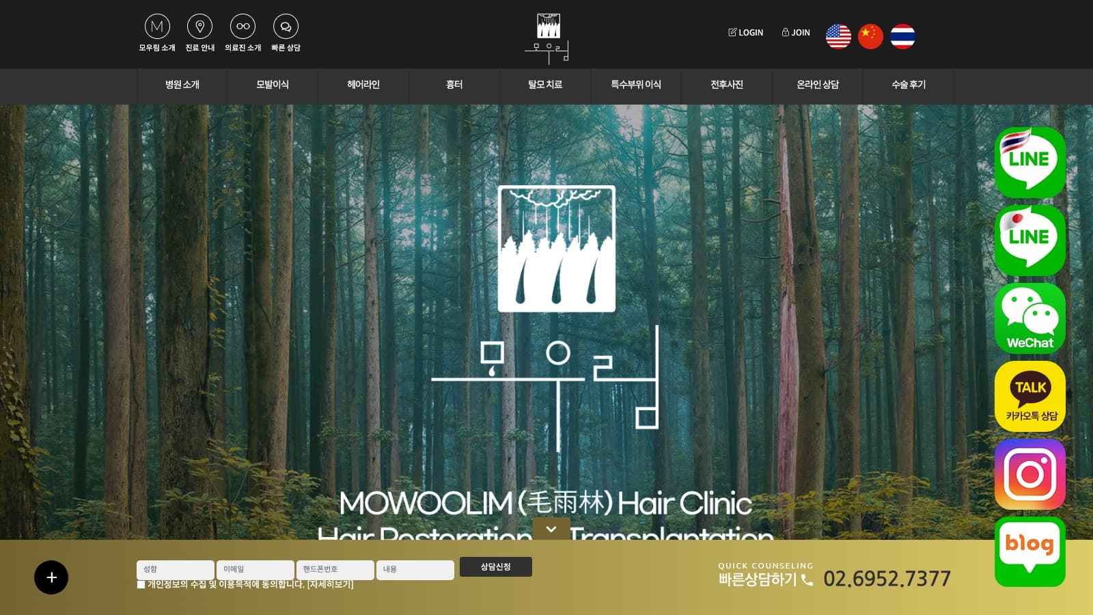Click the down chevron on the banner
This screenshot has width=1093, height=615.
(x=551, y=530)
